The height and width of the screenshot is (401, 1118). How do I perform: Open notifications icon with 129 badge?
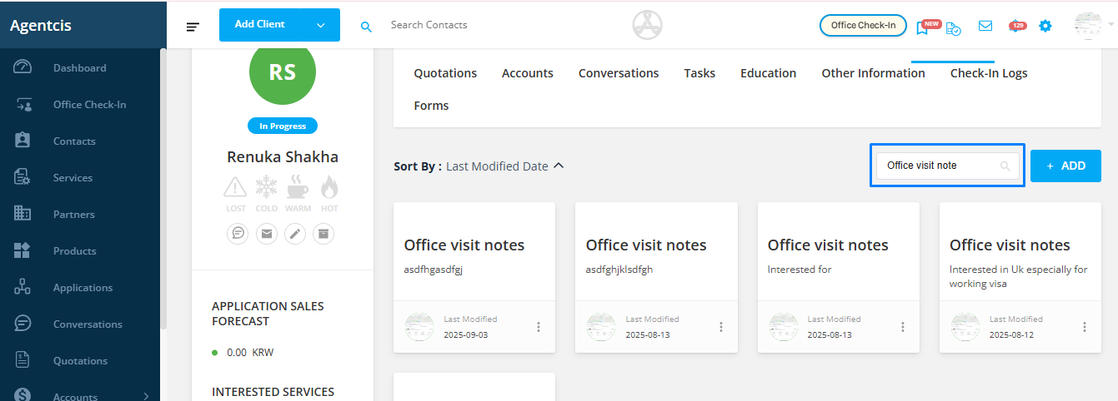1016,26
